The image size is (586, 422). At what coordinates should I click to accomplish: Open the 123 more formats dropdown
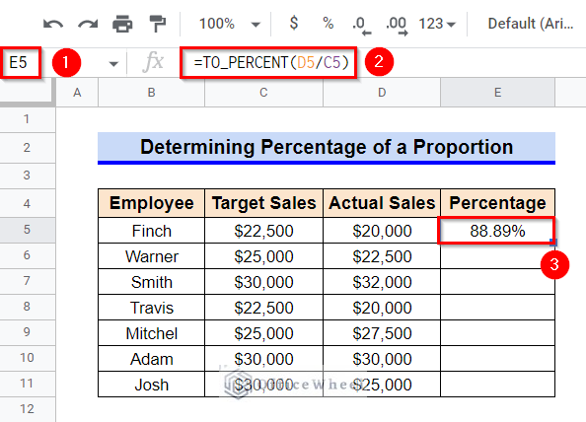(x=437, y=24)
